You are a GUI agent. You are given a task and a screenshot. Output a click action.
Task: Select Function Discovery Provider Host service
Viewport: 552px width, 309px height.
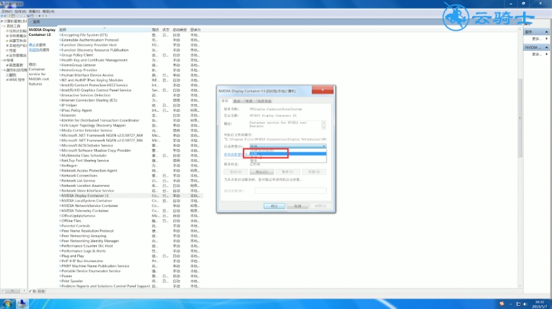89,45
